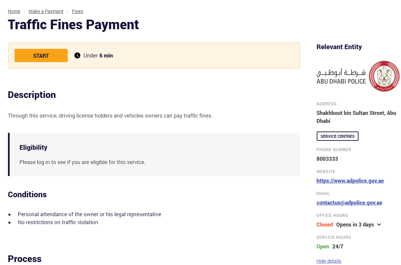
Task: Select the Fines breadcrumb item
Action: coord(77,11)
